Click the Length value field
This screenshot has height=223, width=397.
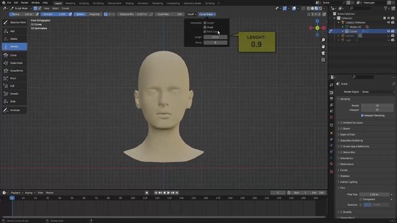tap(215, 37)
